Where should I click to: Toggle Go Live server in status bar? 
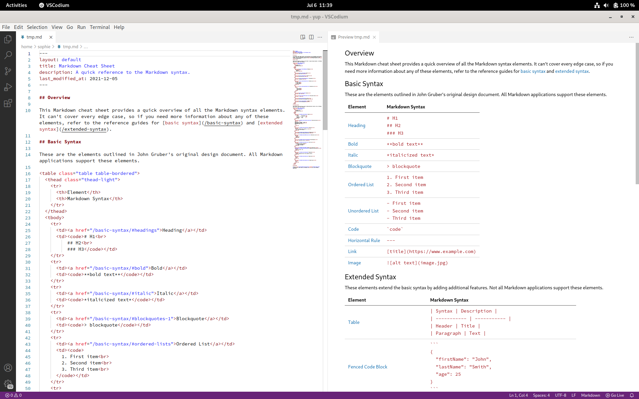point(615,395)
